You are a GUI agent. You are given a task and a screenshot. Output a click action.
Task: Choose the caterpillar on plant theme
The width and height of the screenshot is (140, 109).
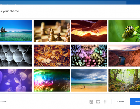(124, 31)
